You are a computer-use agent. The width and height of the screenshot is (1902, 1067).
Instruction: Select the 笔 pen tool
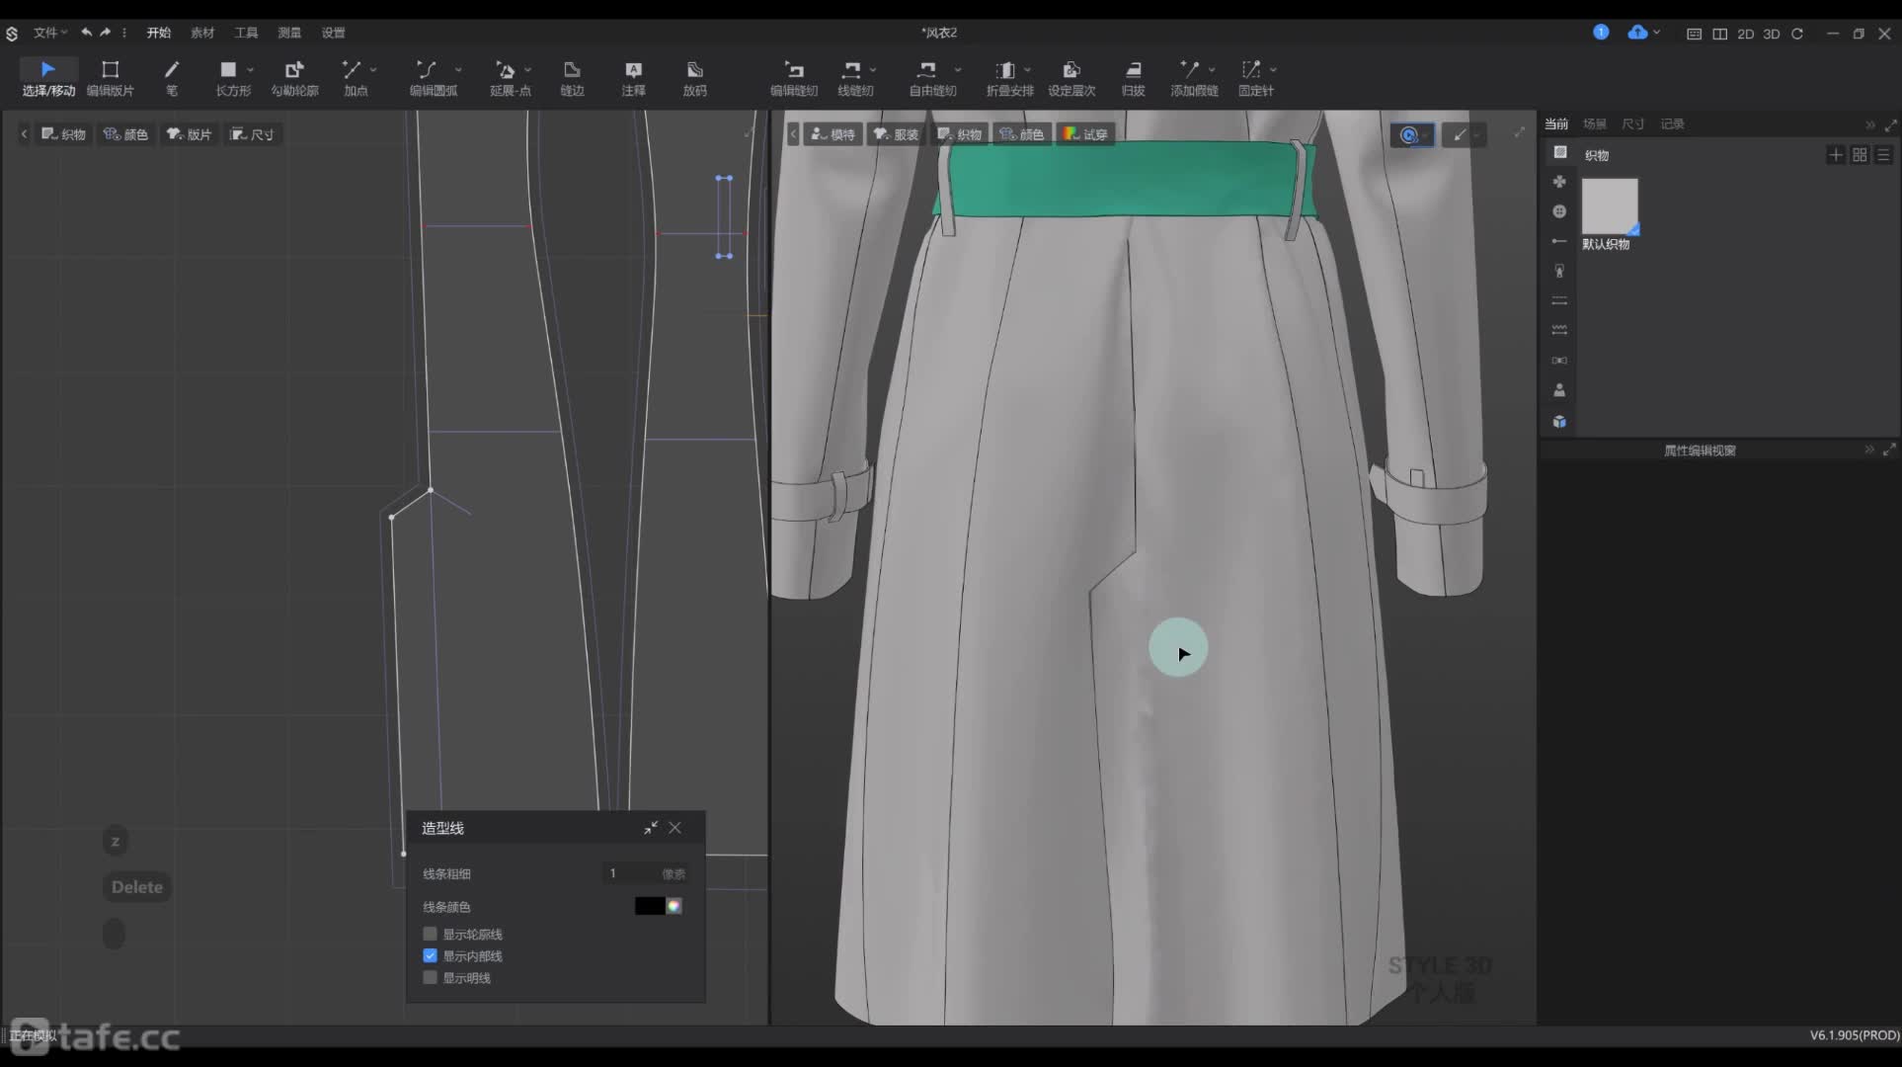[172, 77]
